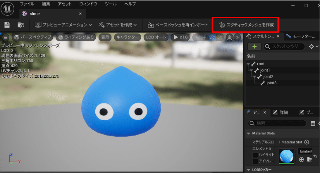This screenshot has height=174, width=320.
Task: Open the パースペクティブ view mode dropdown
Action: click(x=33, y=37)
